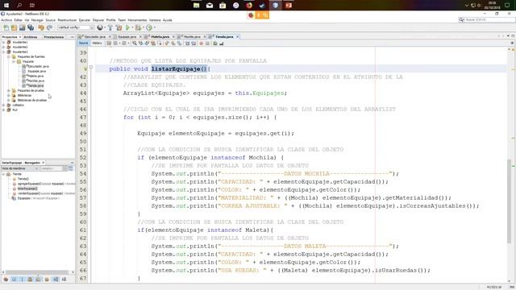Toggle Show Inherited Members filter in Navigator
516x290 pixels.
coord(6,280)
